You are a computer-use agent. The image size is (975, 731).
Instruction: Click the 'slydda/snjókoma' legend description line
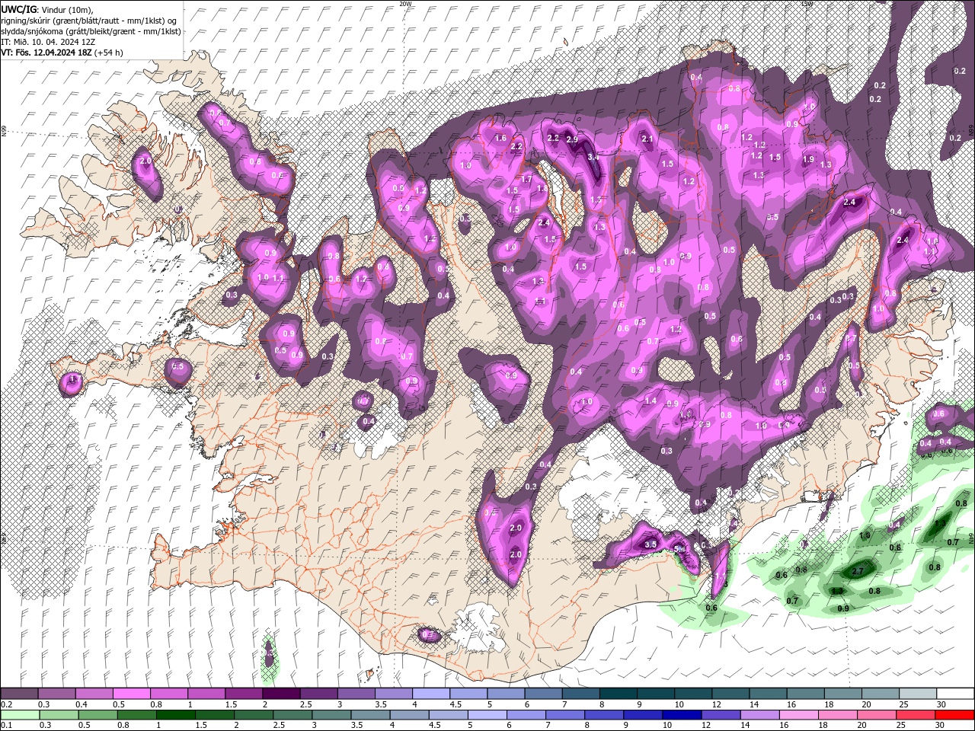click(x=90, y=31)
